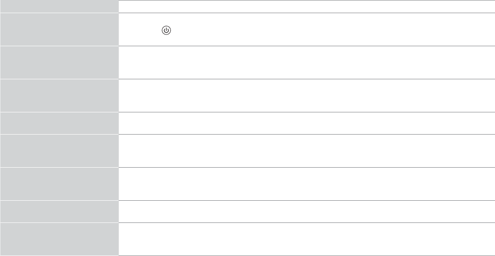
Task: Select the gray label cell in the sixth row
Action: [59, 151]
